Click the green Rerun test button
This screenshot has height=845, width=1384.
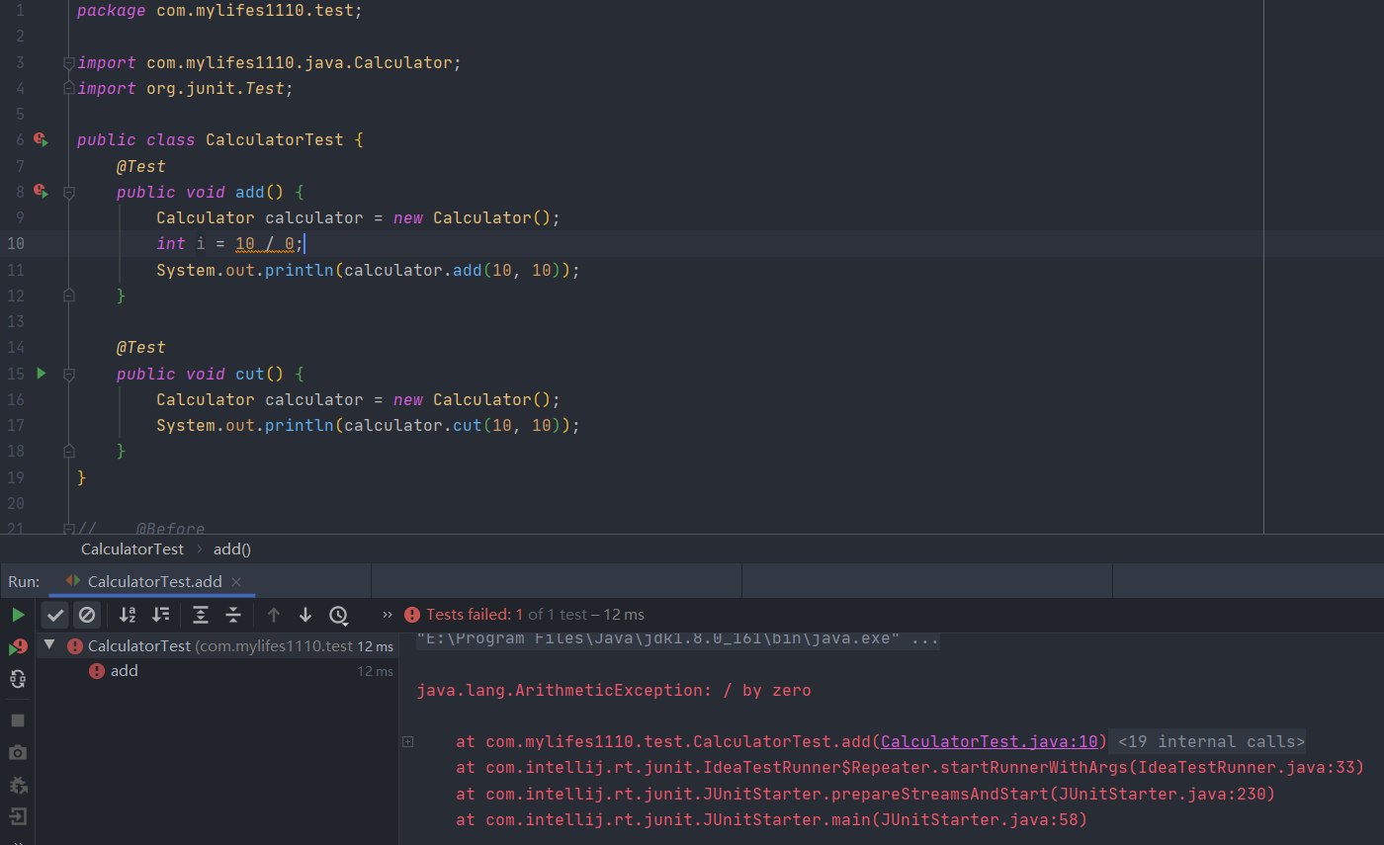point(18,615)
